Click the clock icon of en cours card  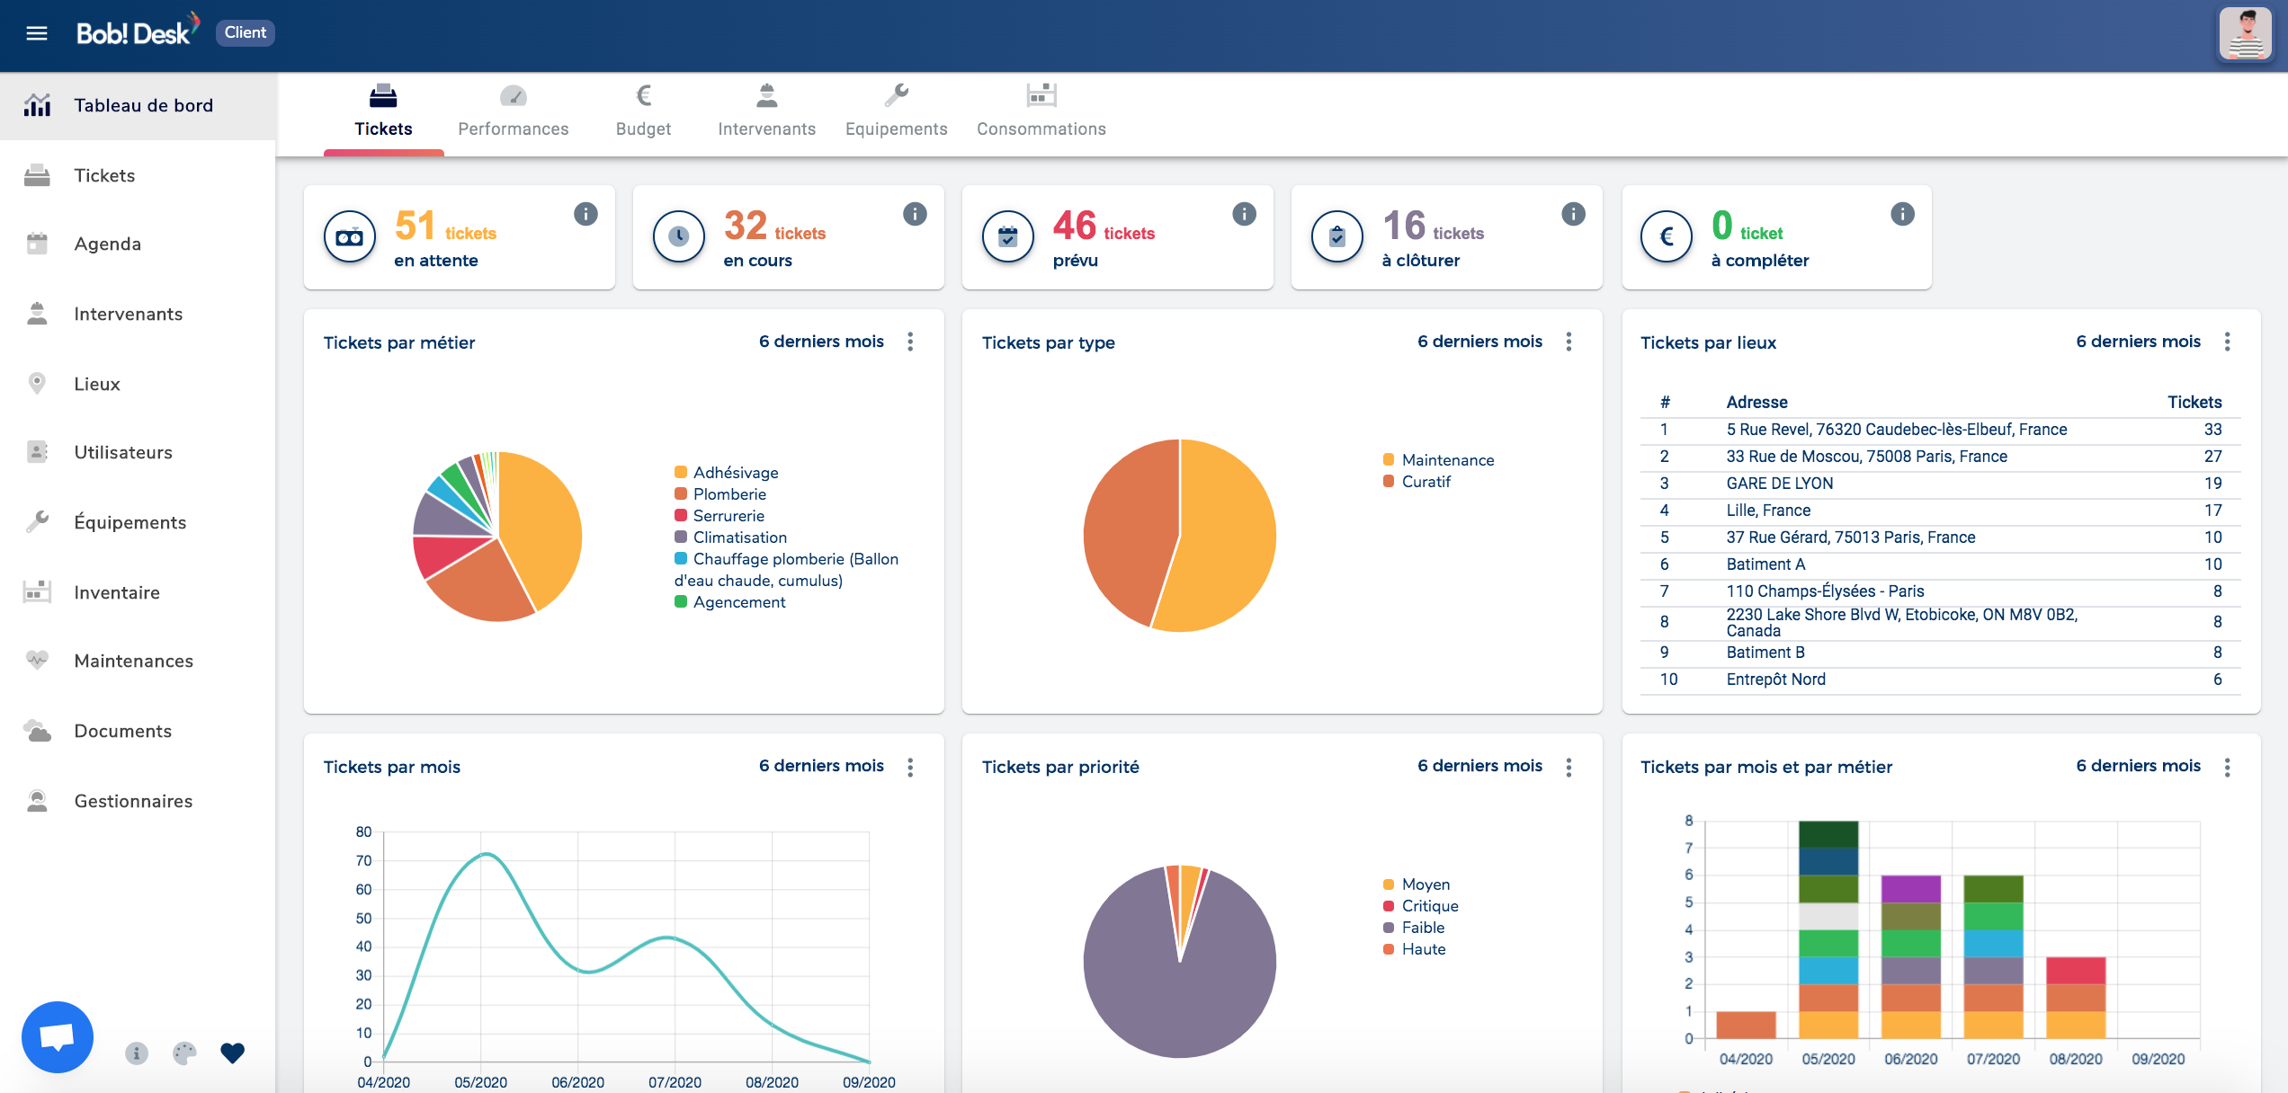tap(679, 237)
